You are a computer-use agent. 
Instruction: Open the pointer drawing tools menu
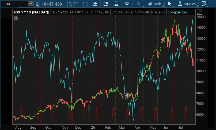click(170, 4)
